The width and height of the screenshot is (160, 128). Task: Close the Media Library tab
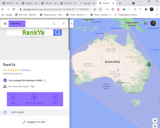click(36, 3)
